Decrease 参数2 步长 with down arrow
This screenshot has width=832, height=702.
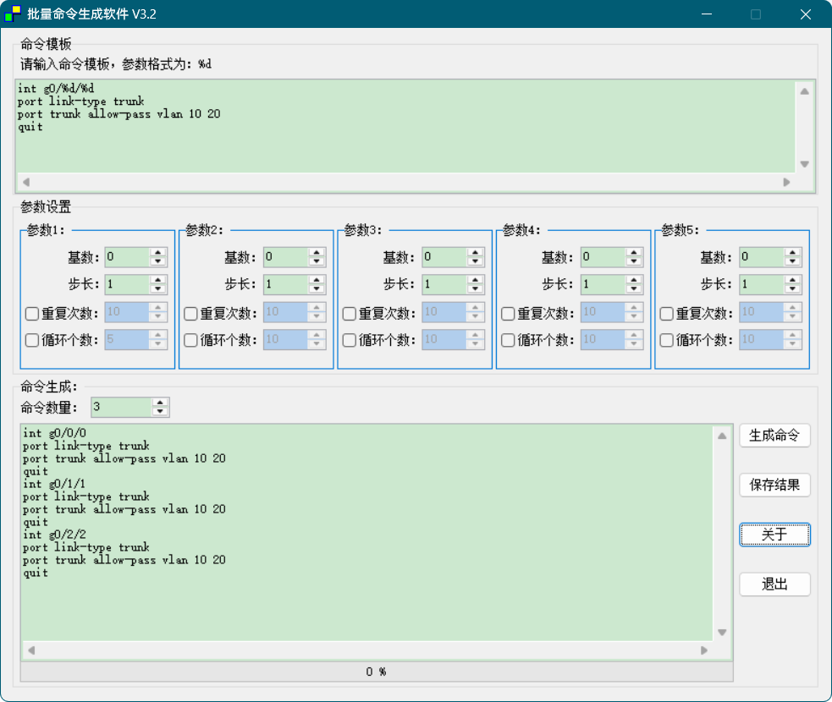(x=317, y=289)
